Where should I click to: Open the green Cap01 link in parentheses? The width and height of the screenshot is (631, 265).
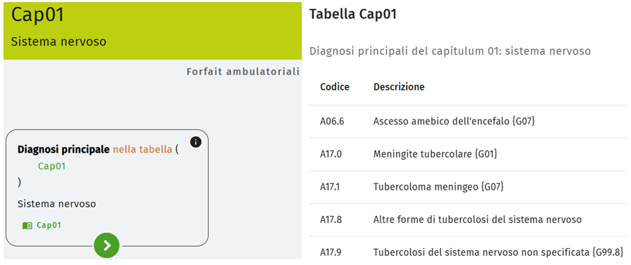point(51,166)
